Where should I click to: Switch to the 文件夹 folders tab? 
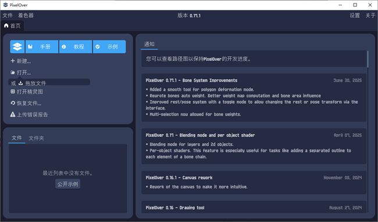coord(37,138)
